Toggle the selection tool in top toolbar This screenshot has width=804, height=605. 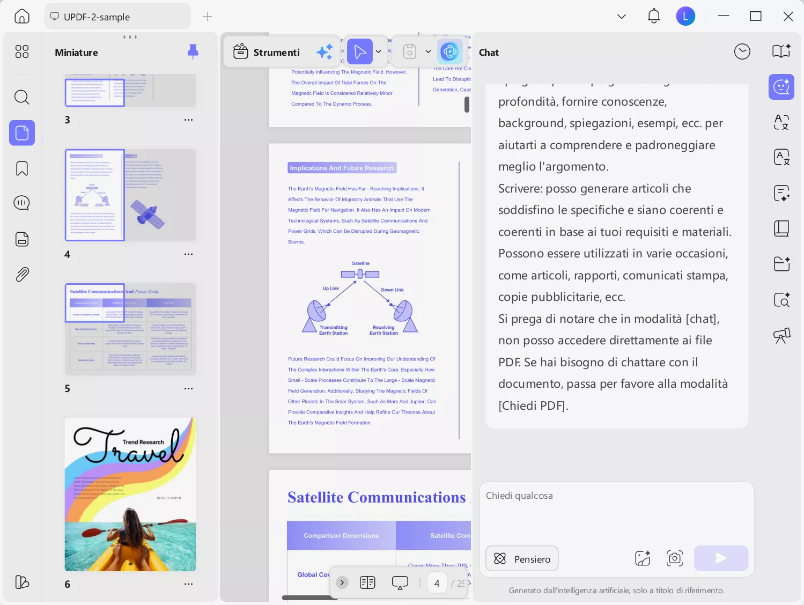point(360,51)
